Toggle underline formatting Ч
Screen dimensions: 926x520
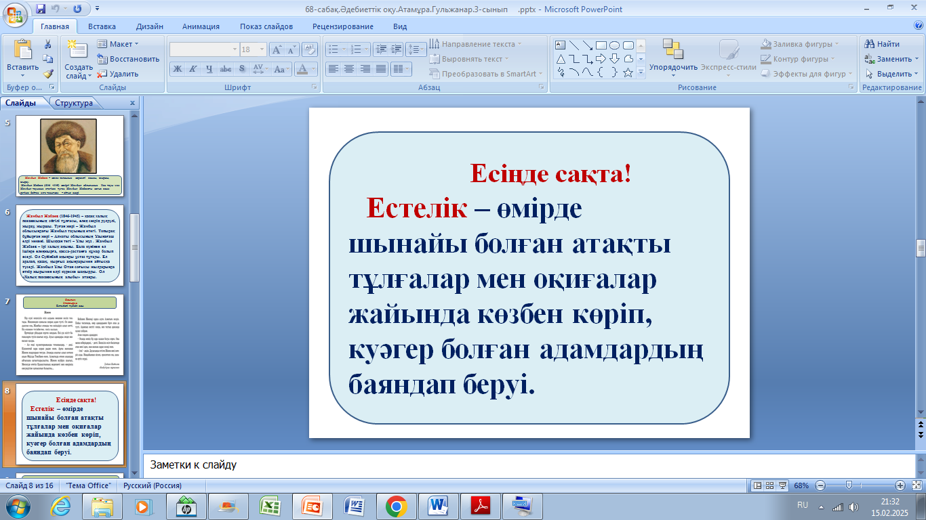209,69
